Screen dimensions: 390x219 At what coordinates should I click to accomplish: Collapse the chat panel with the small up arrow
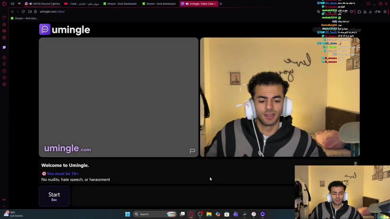click(x=355, y=163)
